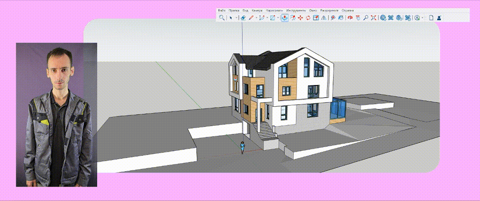Select the arrow Select tool
Screen dimensions: 480x201
coord(230,18)
